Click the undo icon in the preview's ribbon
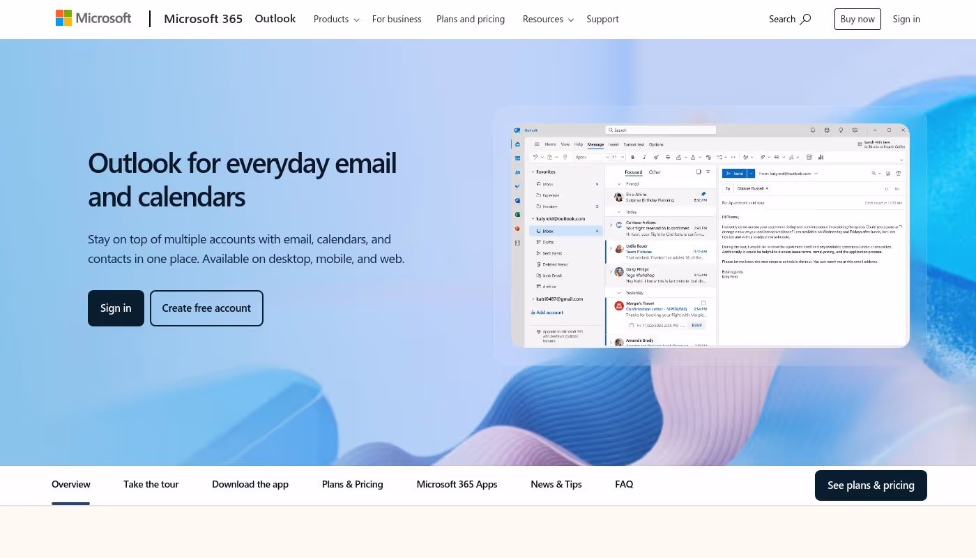Screen dimensions: 976x558 [x=535, y=157]
